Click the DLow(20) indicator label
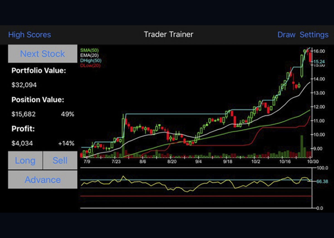 [x=90, y=66]
